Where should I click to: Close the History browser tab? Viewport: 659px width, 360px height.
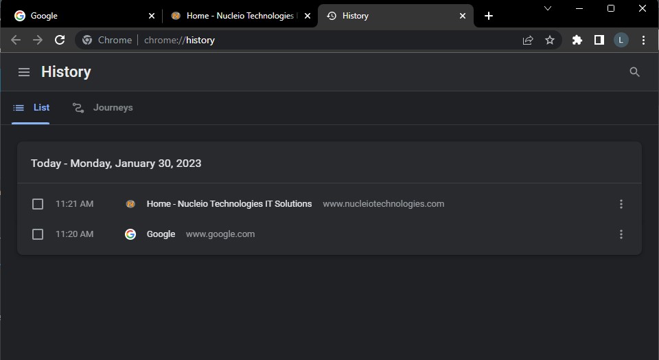click(463, 16)
